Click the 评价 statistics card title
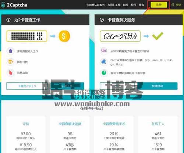Screen dimensions: 184x153 [x=26, y=124]
